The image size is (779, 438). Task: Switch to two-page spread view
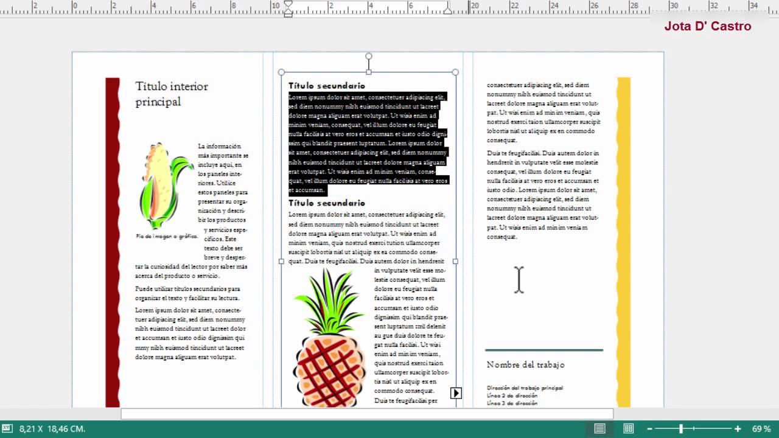pos(629,429)
